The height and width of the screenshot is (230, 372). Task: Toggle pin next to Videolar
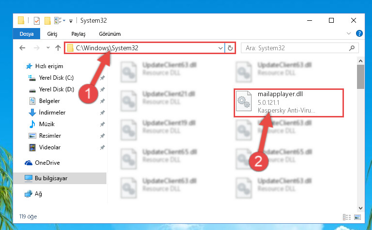click(x=102, y=147)
